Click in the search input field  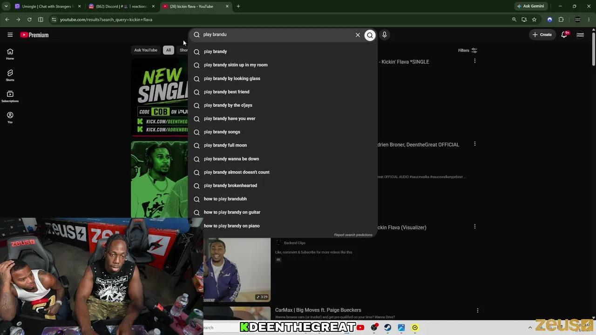[x=277, y=34]
